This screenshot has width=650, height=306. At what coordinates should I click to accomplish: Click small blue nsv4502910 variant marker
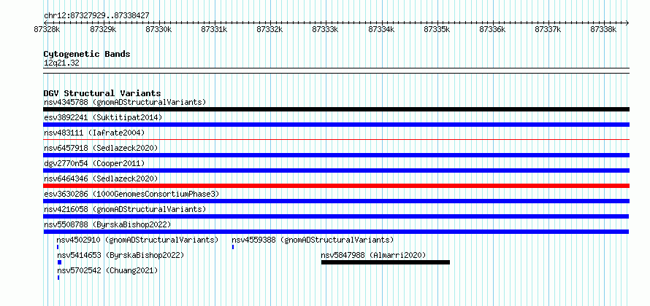point(58,247)
